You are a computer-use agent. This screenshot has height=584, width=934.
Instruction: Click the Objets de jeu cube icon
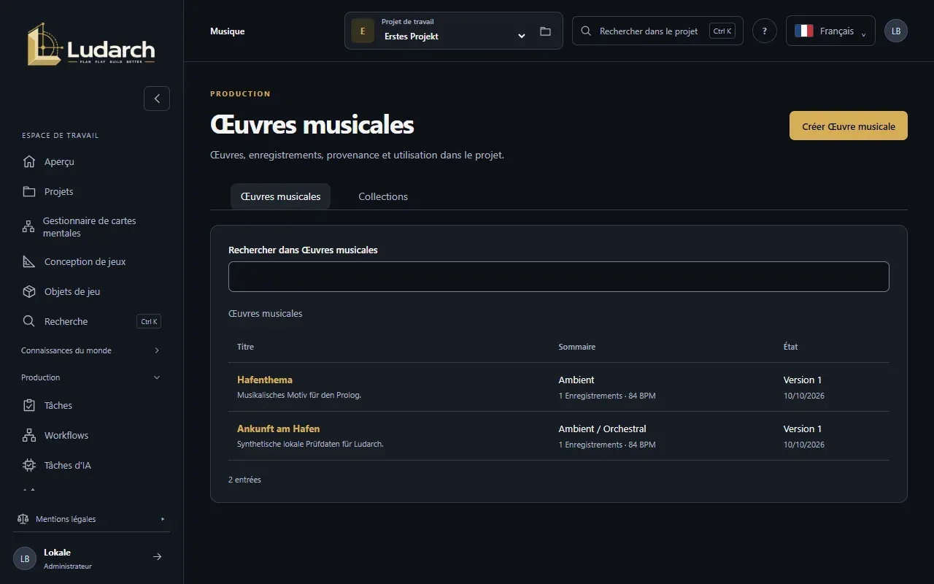click(29, 291)
